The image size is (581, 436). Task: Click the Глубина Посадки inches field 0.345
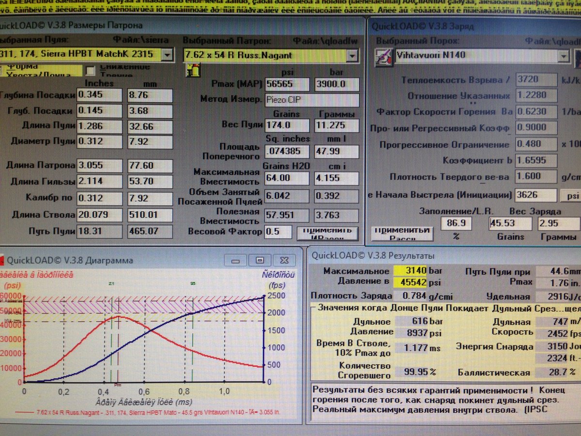[x=100, y=95]
